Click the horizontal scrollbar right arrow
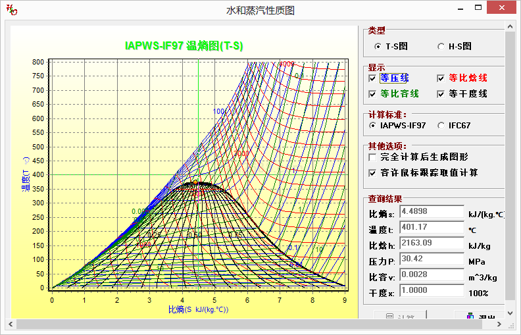The image size is (521, 335). pos(499,324)
